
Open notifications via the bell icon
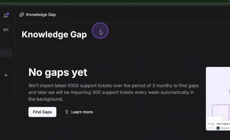pos(6,16)
